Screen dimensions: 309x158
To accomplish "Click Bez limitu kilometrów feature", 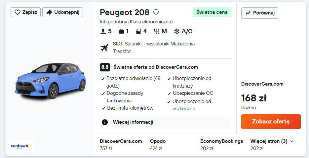I will pyautogui.click(x=130, y=108).
